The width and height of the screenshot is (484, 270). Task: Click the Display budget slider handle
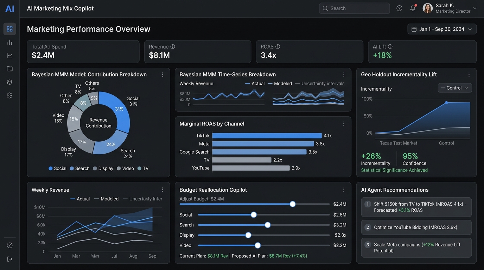coord(248,235)
